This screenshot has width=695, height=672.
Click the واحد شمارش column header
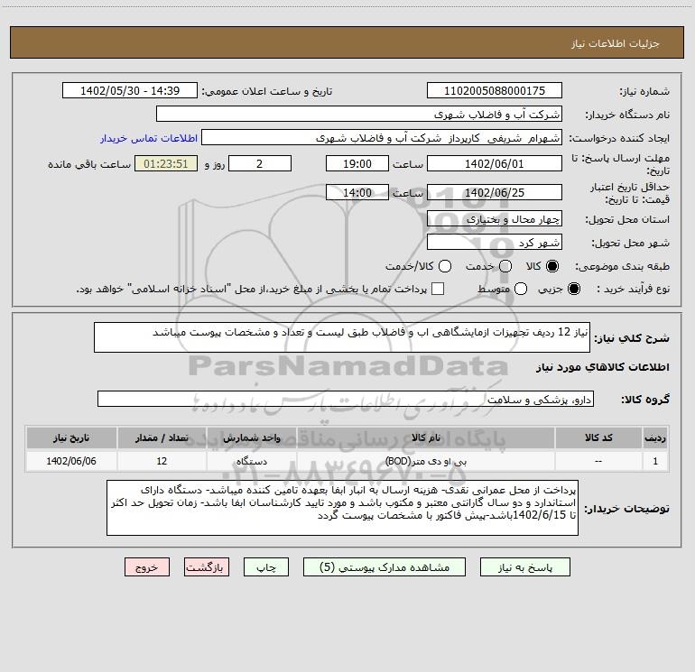click(251, 437)
